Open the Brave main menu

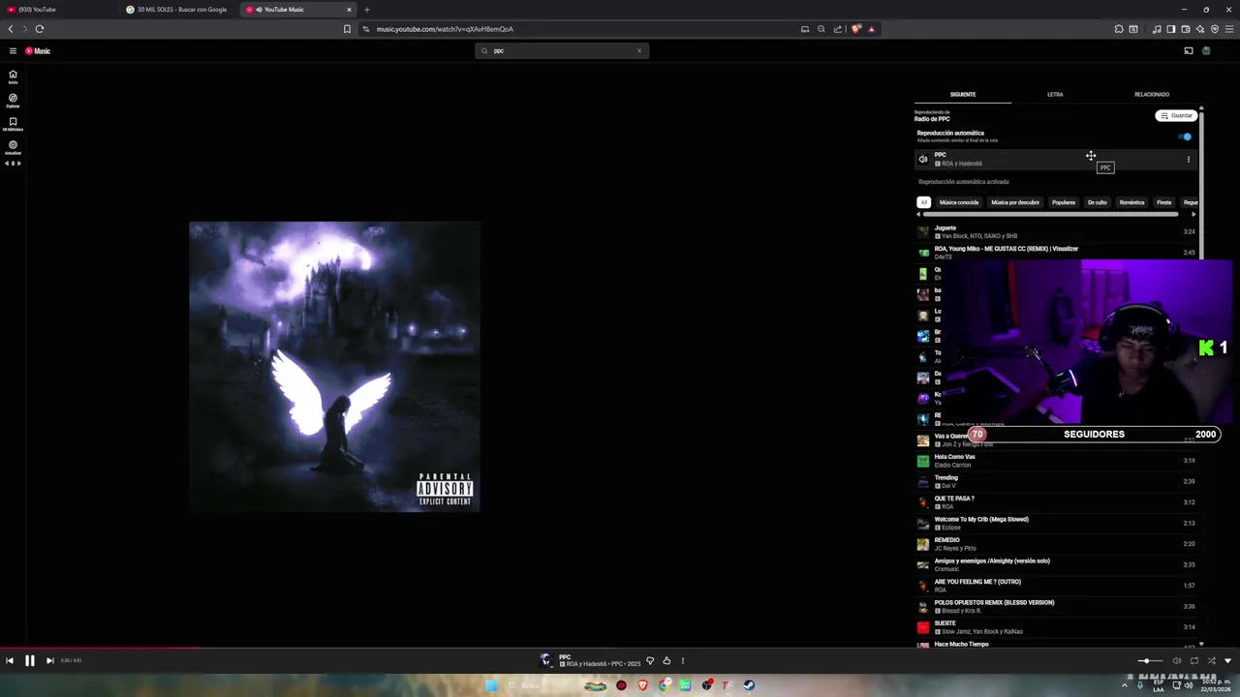point(1229,29)
